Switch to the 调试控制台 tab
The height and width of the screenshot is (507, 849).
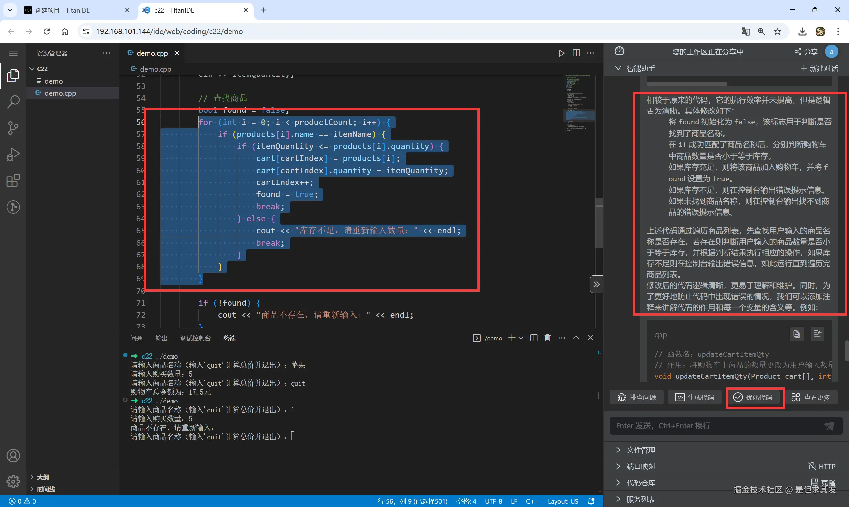point(195,338)
